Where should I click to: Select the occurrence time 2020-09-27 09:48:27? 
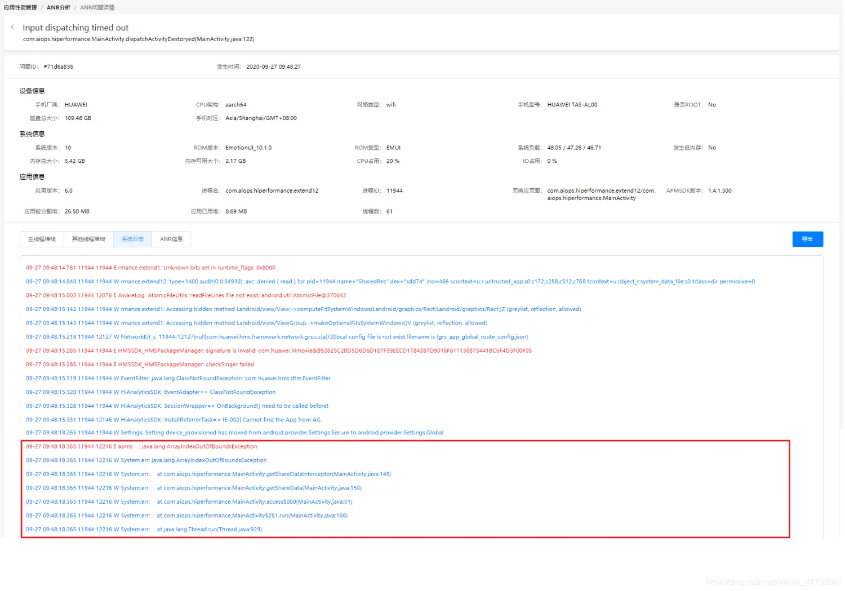tap(273, 66)
